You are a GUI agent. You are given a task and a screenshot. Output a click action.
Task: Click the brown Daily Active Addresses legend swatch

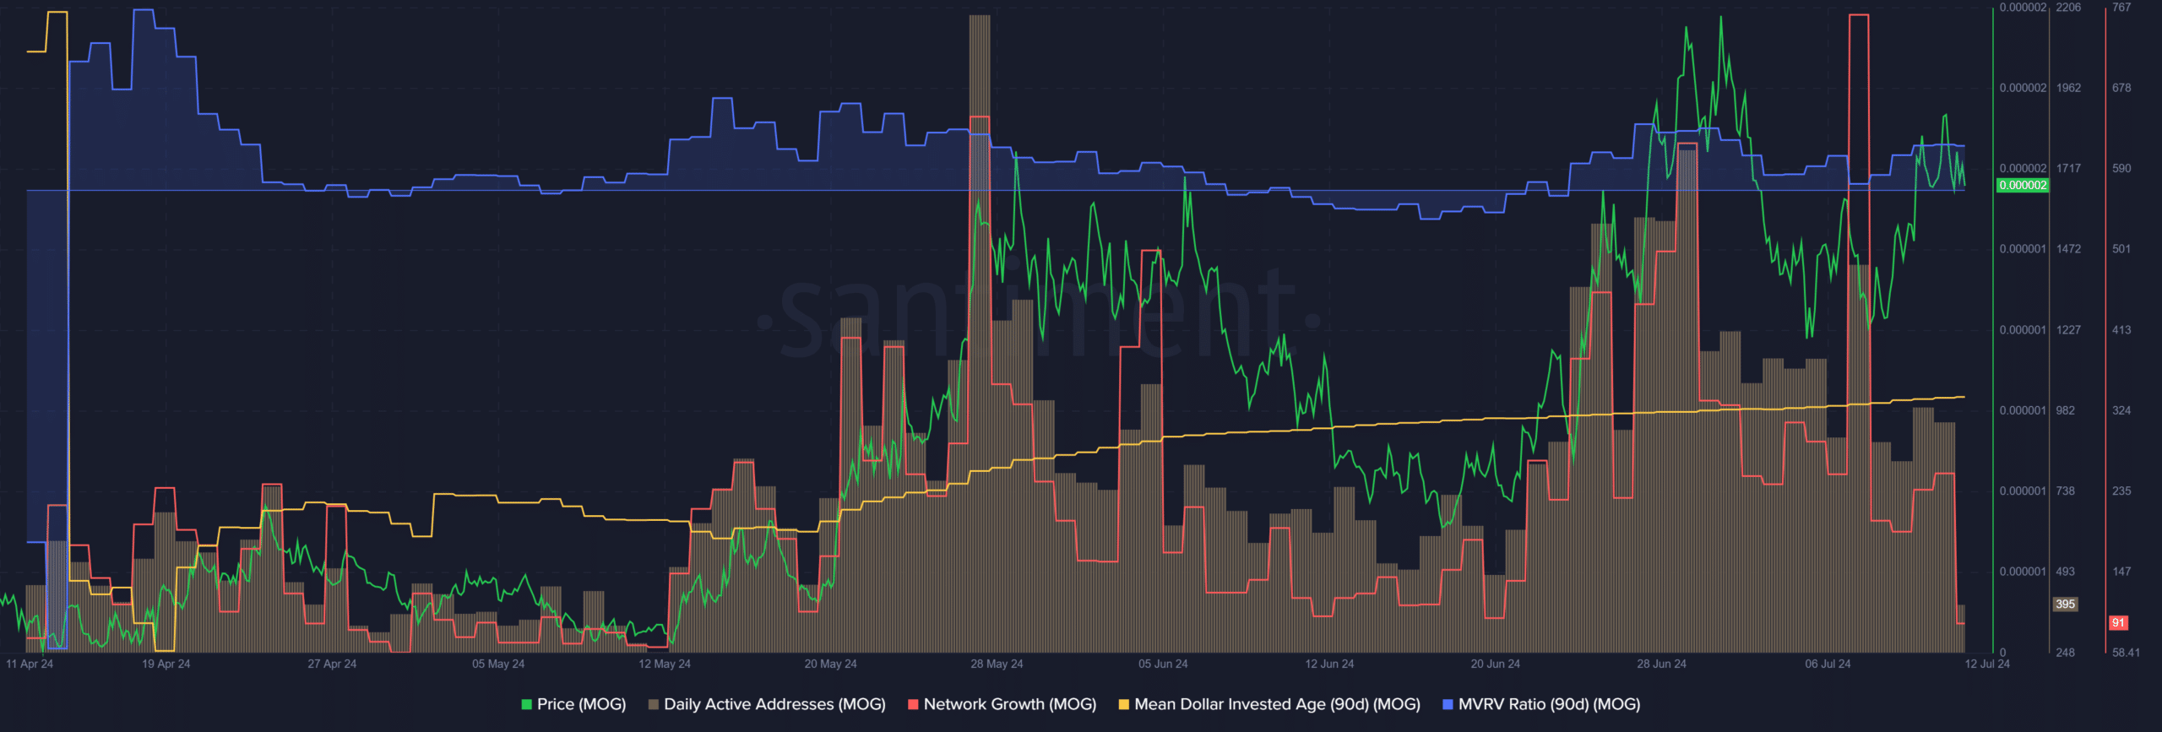pyautogui.click(x=654, y=704)
